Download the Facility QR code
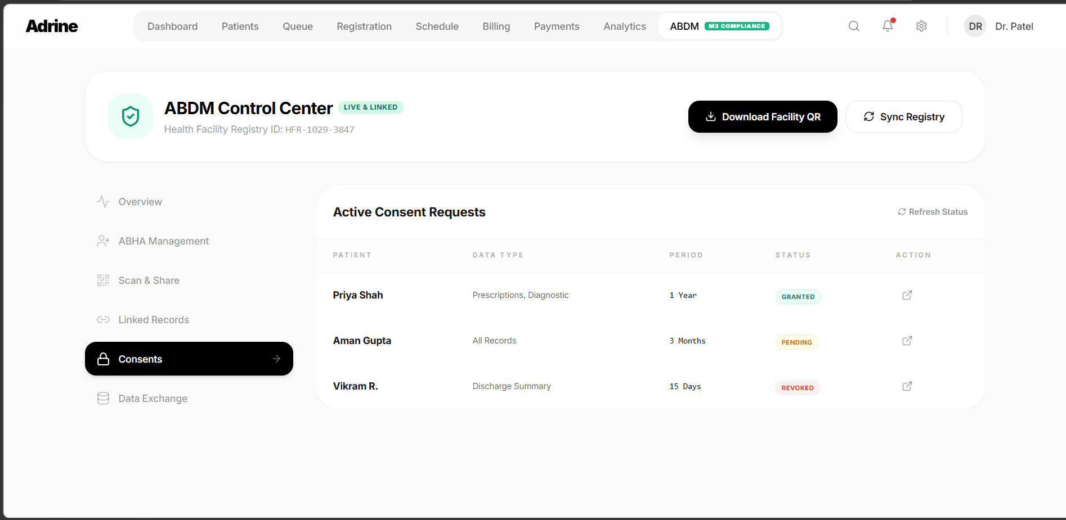The width and height of the screenshot is (1066, 520). pos(762,116)
